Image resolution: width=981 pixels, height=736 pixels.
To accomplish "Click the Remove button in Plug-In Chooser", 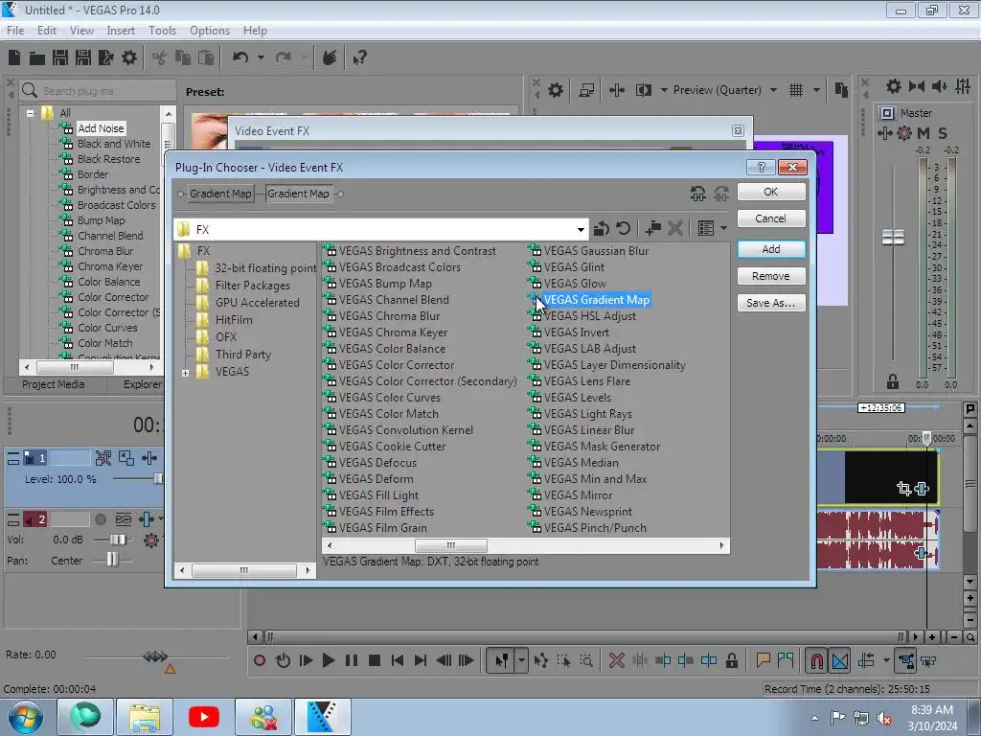I will coord(771,276).
